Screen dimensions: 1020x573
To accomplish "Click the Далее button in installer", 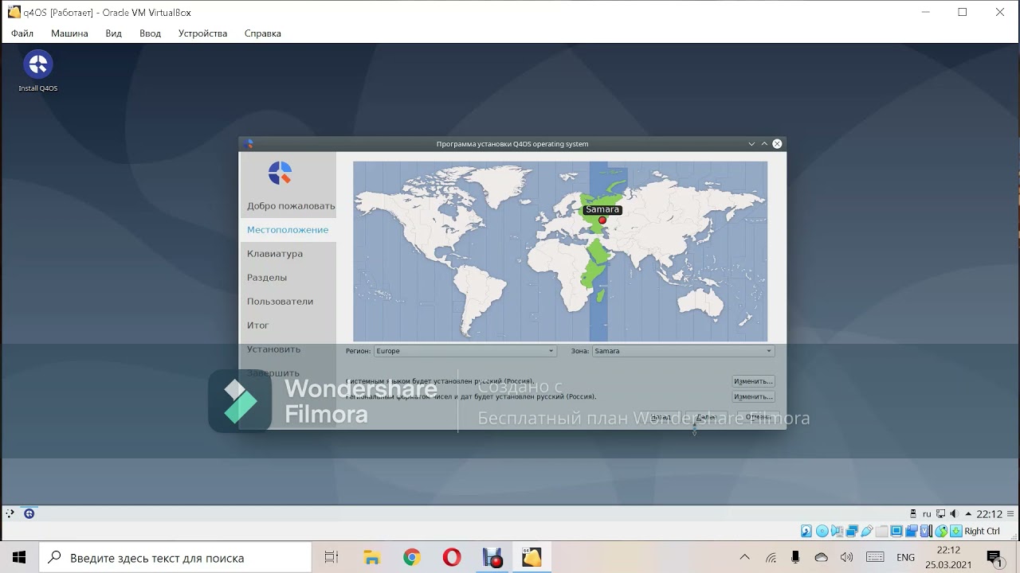I will tap(706, 417).
